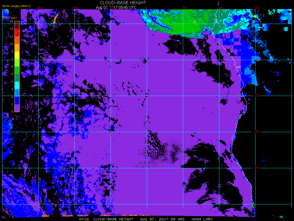
Task: Click the 15W longitude label
Action: (x=40, y=8)
